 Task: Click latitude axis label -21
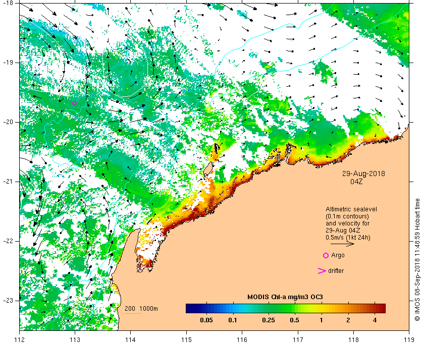tap(8, 182)
